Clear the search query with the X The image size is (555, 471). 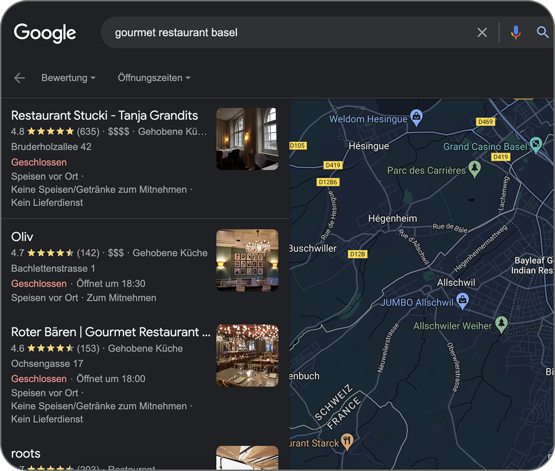coord(482,32)
